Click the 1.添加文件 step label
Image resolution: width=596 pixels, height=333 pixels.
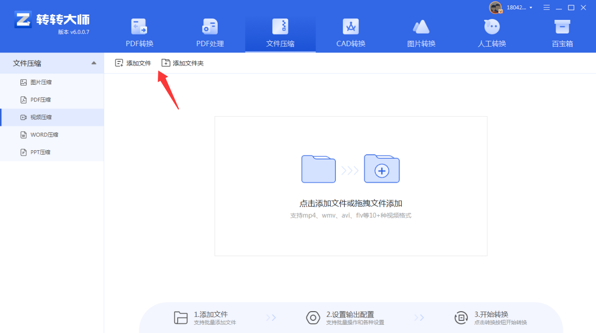(211, 314)
